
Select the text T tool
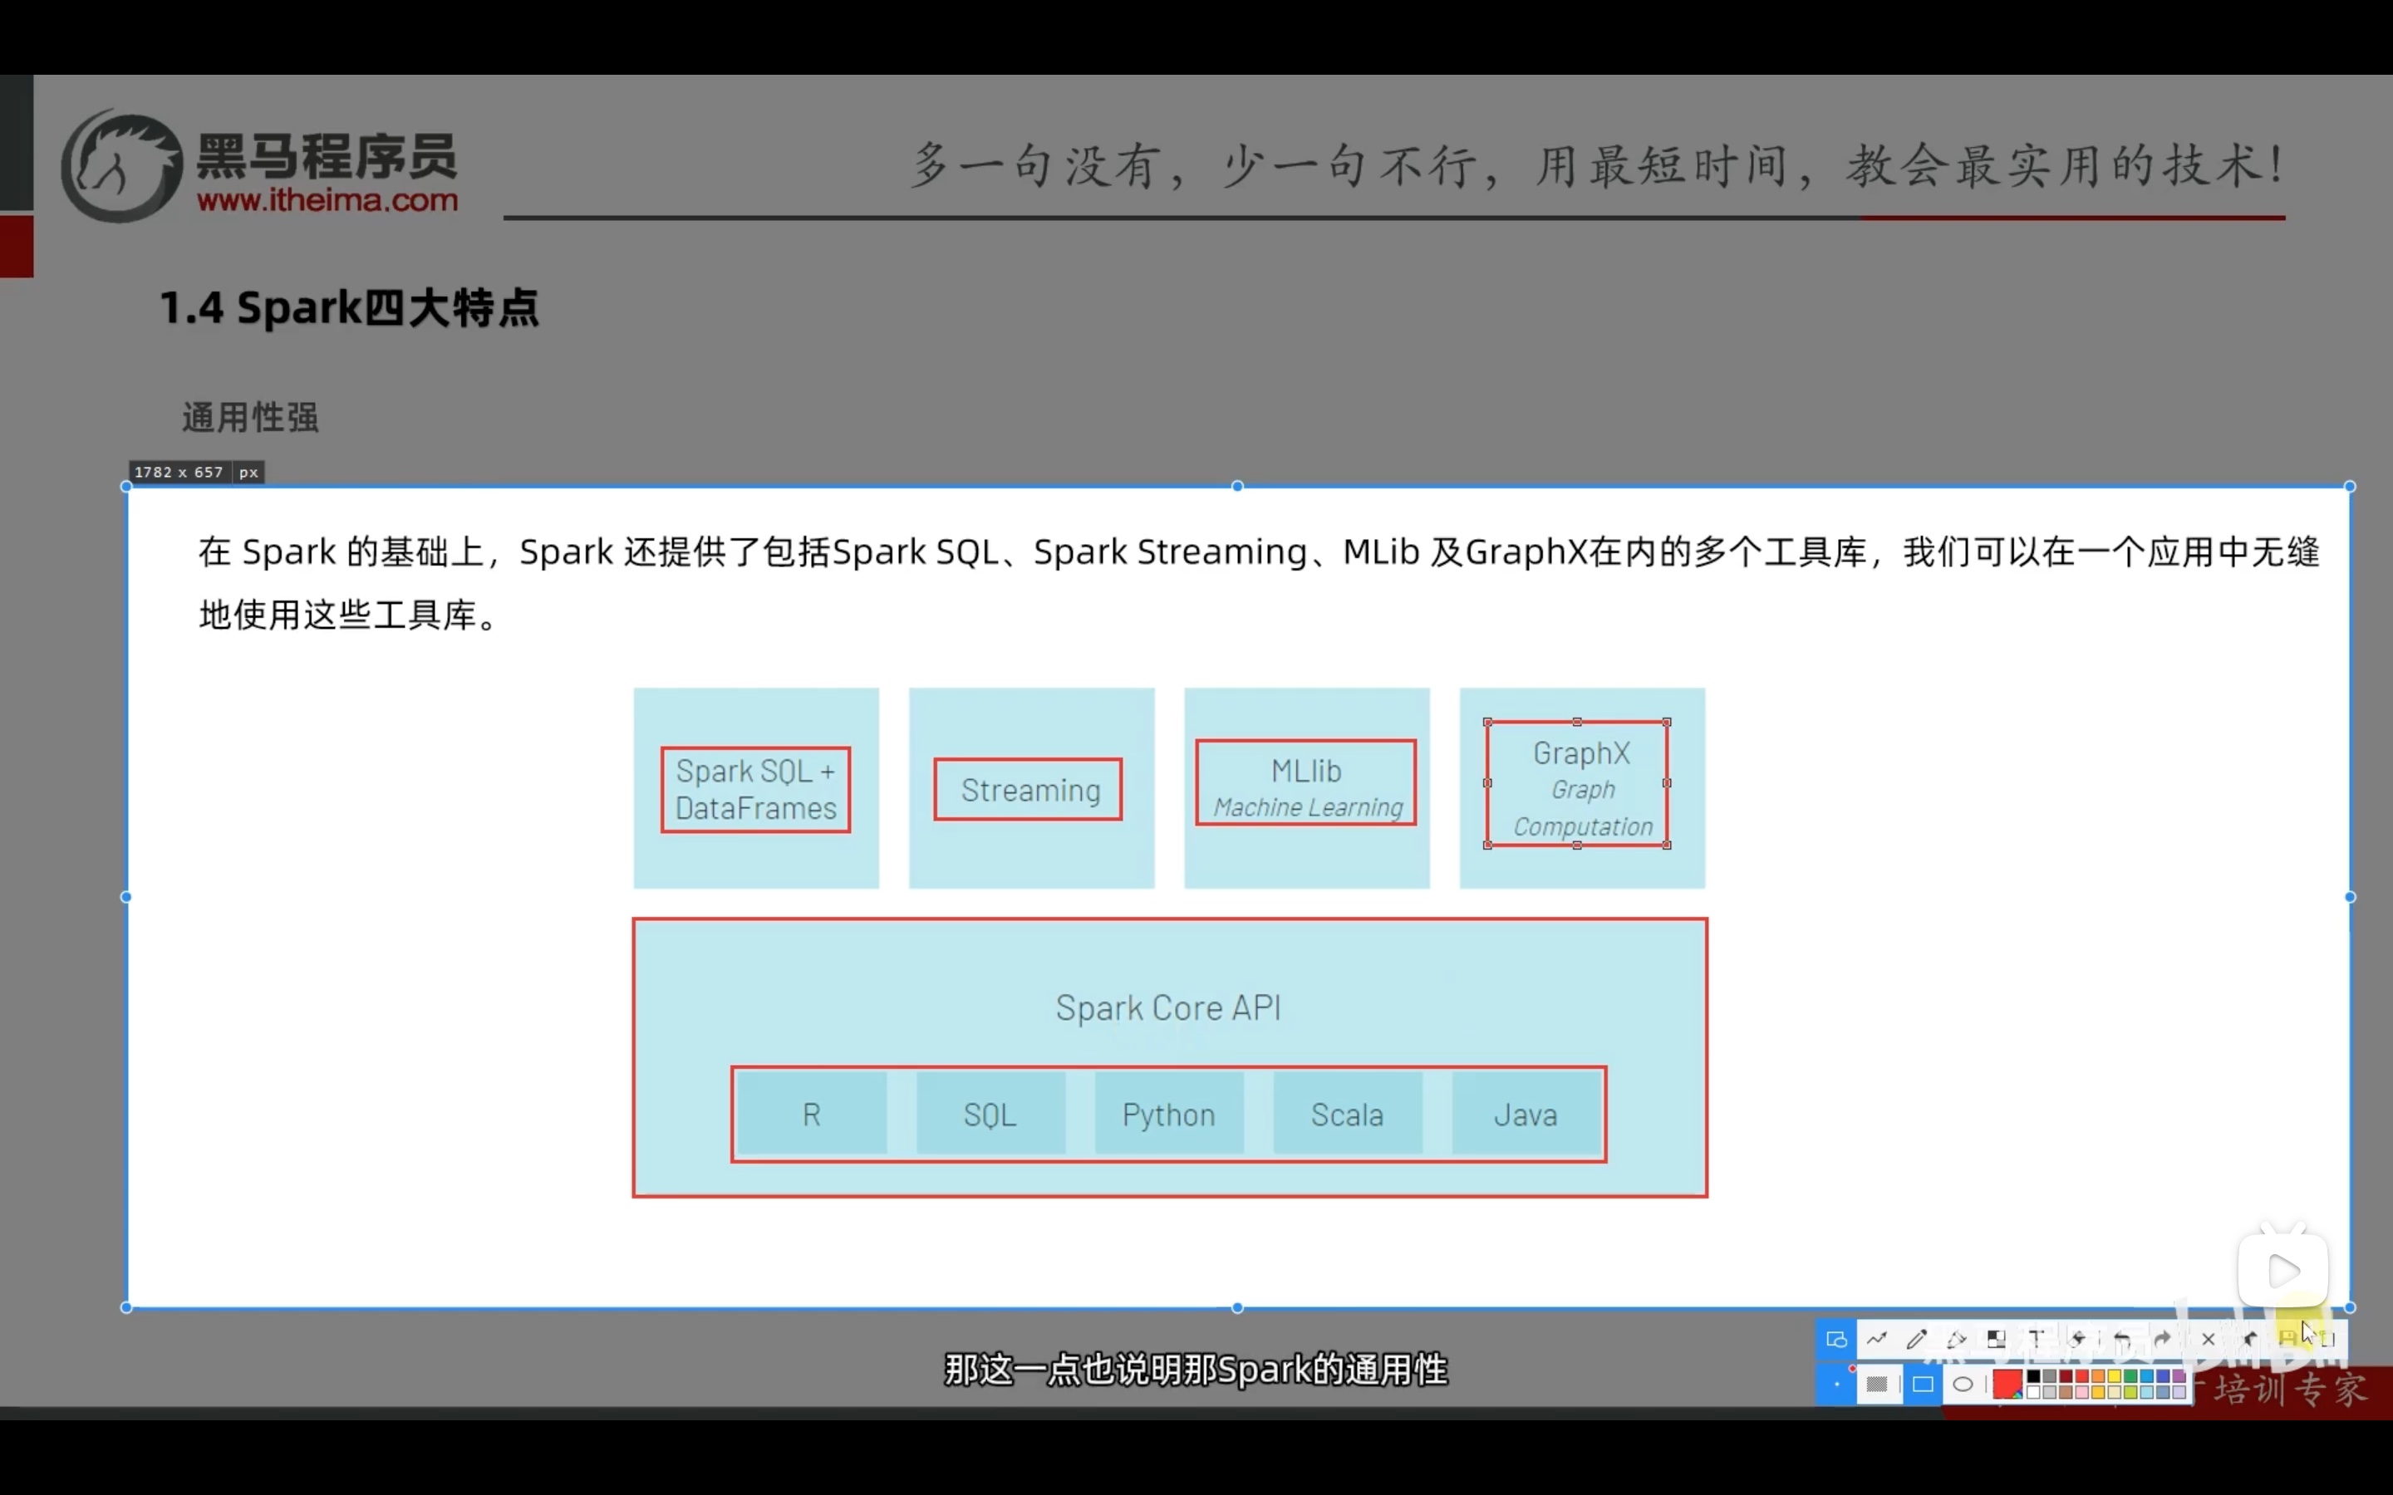click(2036, 1339)
